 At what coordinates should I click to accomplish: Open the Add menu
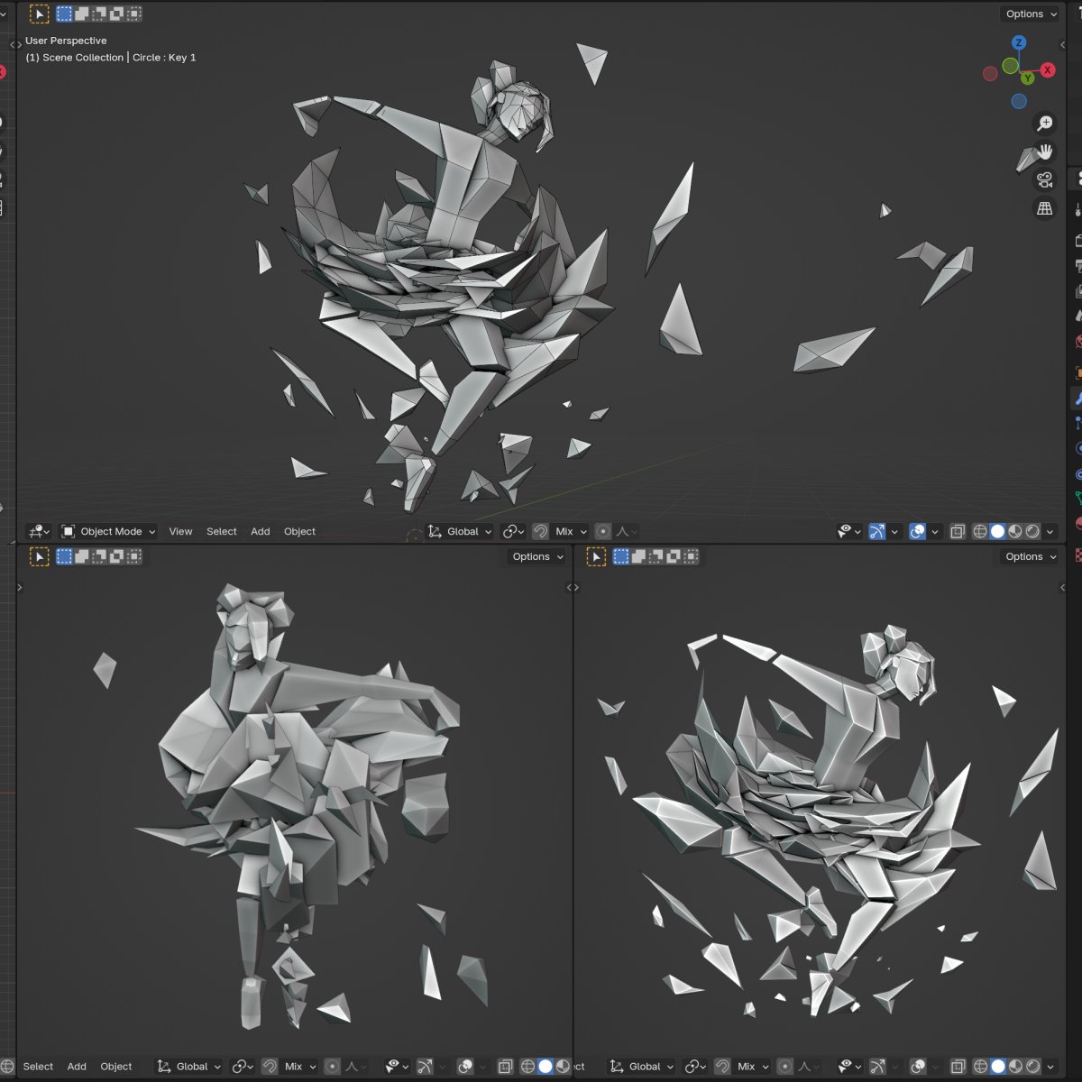coord(260,531)
